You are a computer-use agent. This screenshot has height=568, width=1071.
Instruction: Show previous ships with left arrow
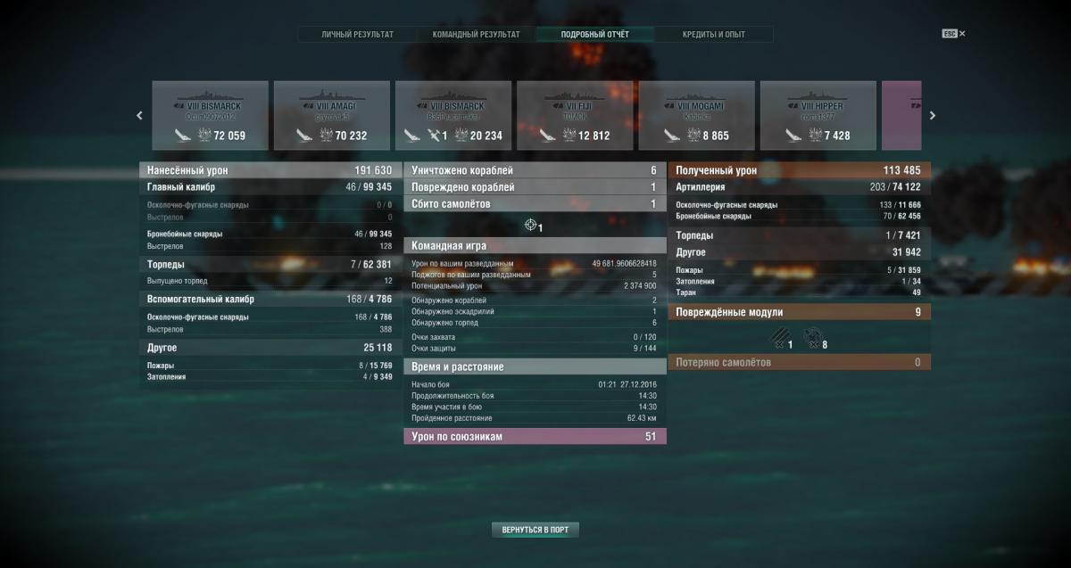[x=139, y=115]
